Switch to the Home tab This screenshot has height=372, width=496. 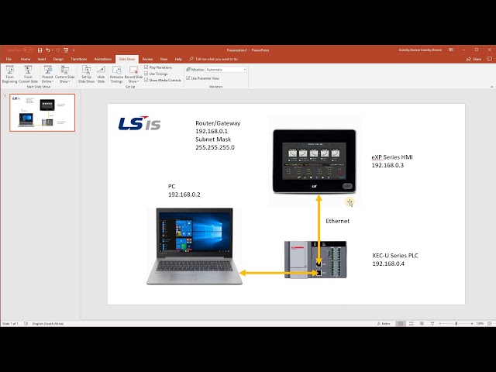coord(26,59)
